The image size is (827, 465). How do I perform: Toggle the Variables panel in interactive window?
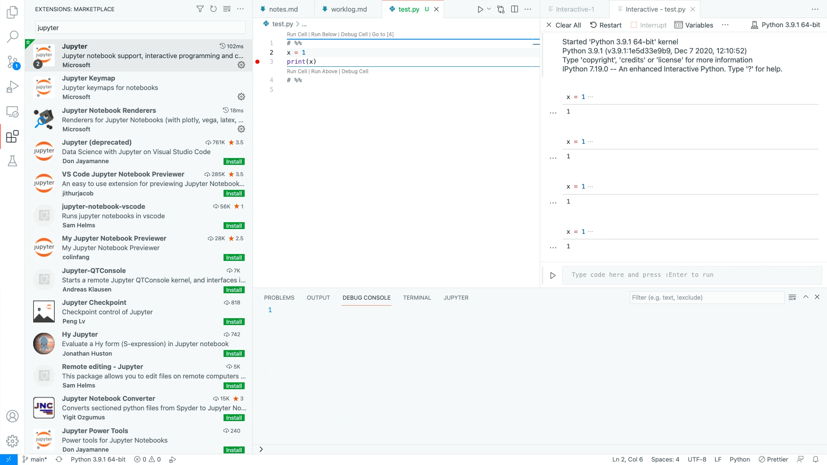pos(694,25)
